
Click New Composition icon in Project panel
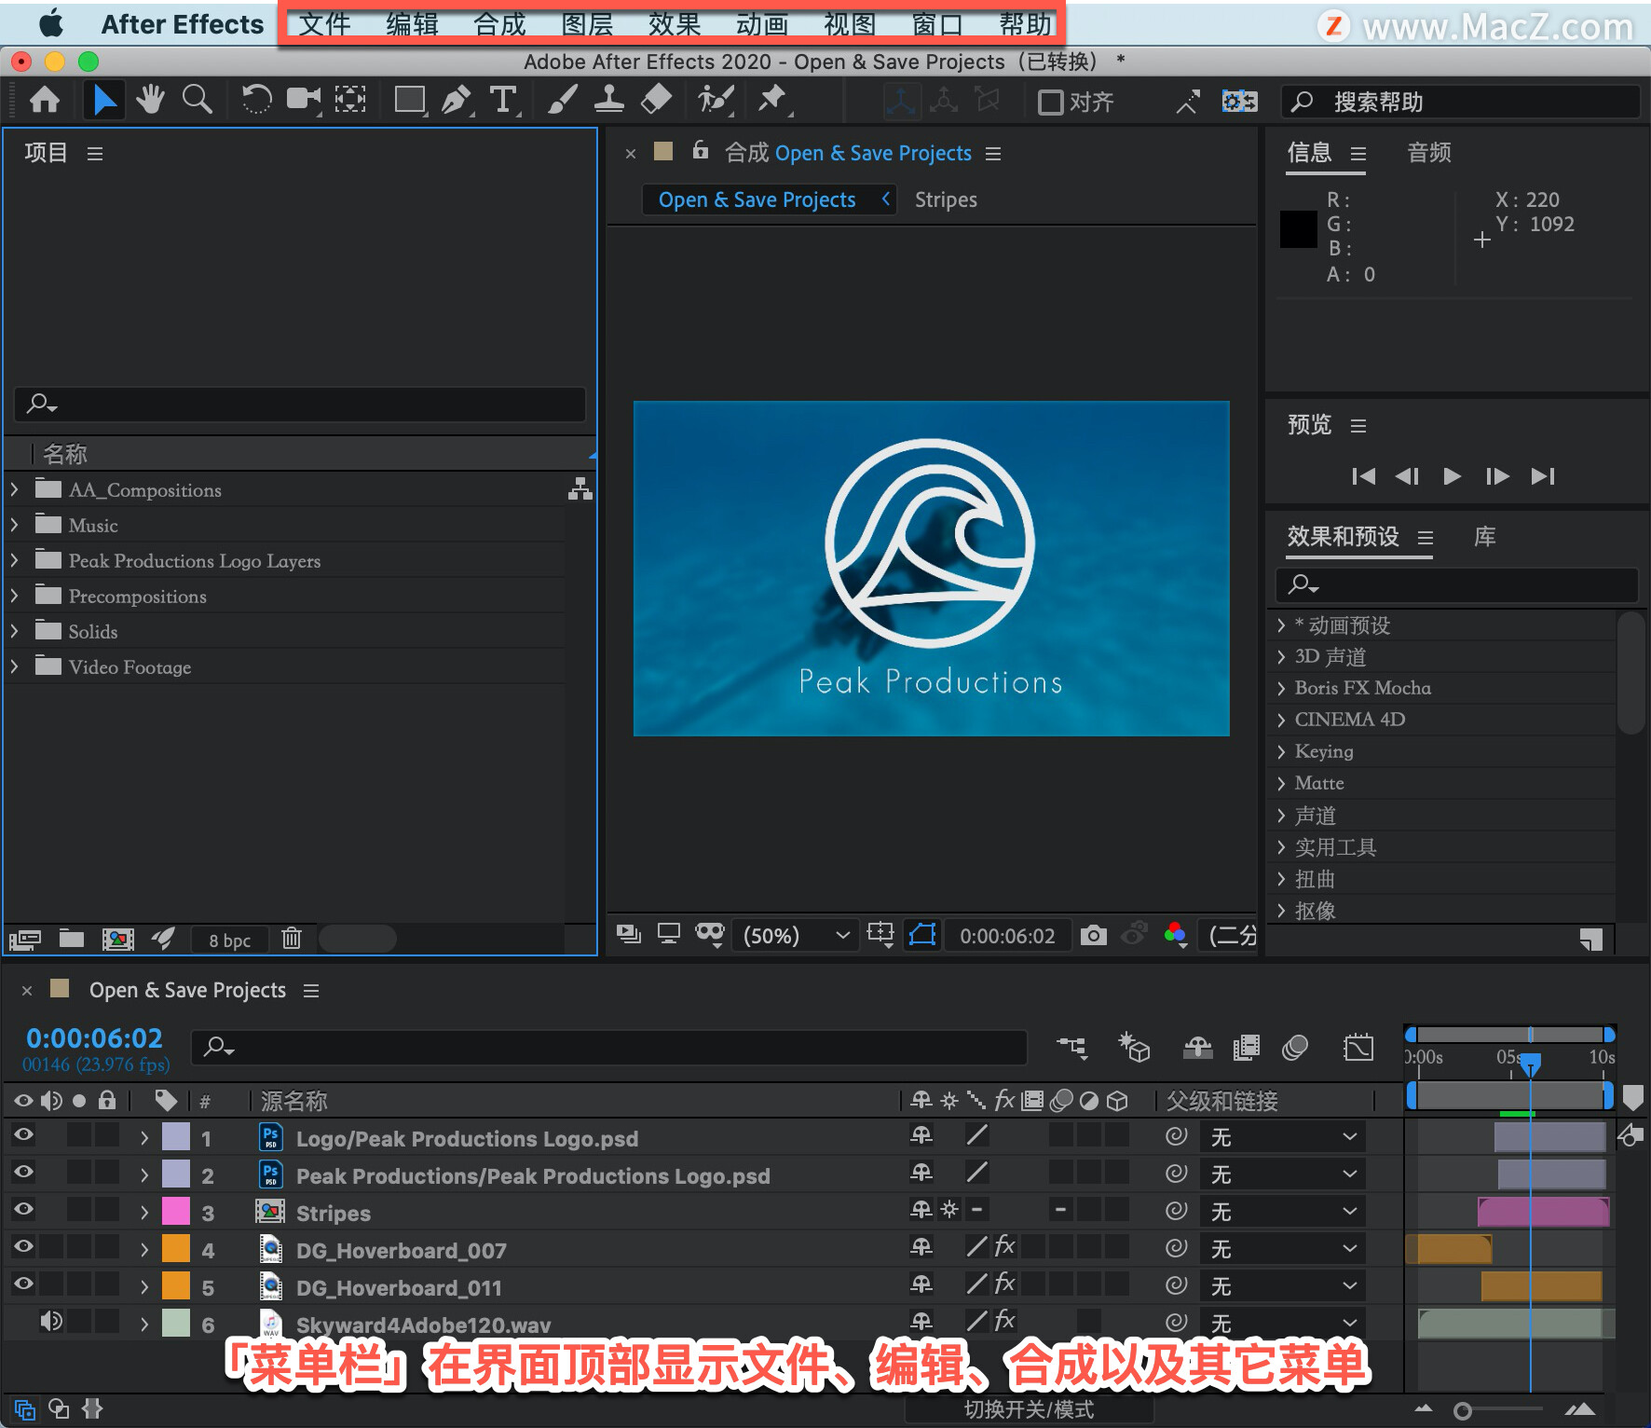[x=117, y=939]
